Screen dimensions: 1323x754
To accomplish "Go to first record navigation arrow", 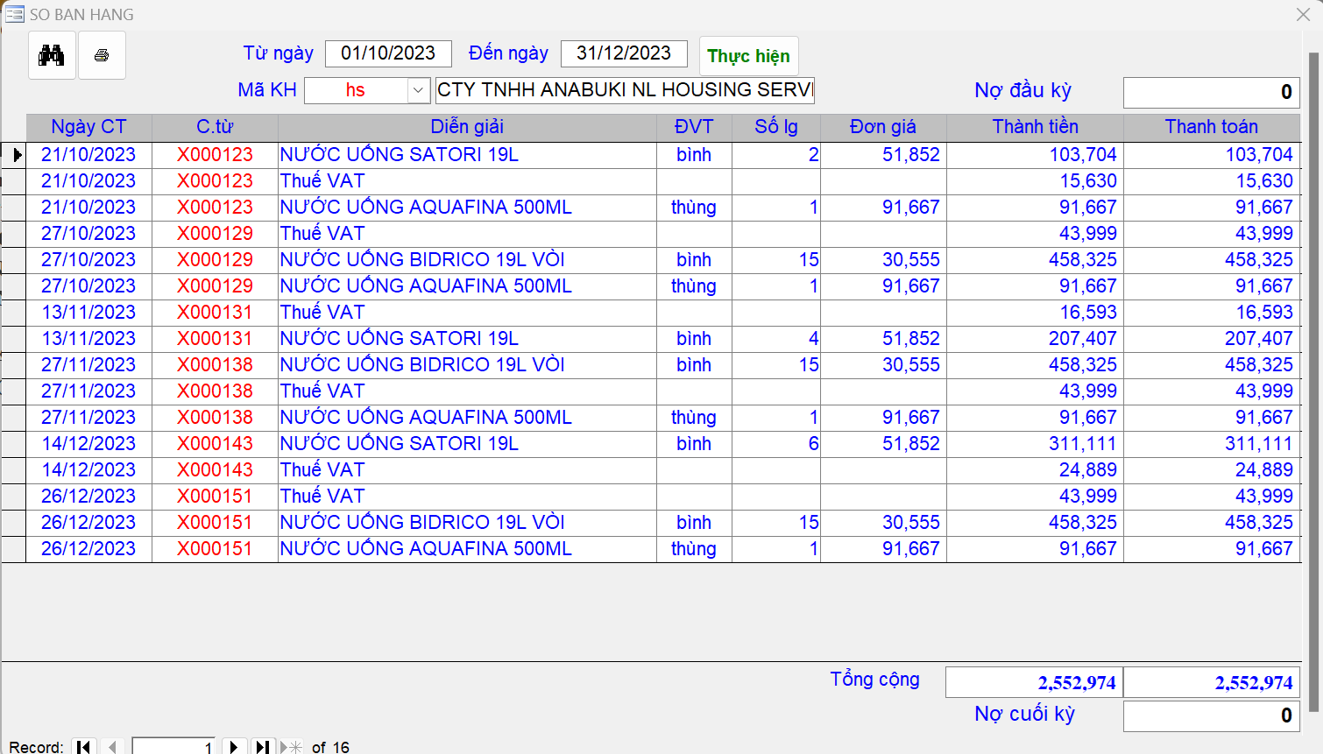I will point(83,746).
